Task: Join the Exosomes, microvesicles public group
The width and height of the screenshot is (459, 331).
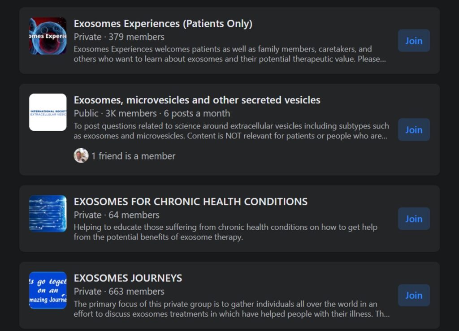Action: pyautogui.click(x=413, y=129)
